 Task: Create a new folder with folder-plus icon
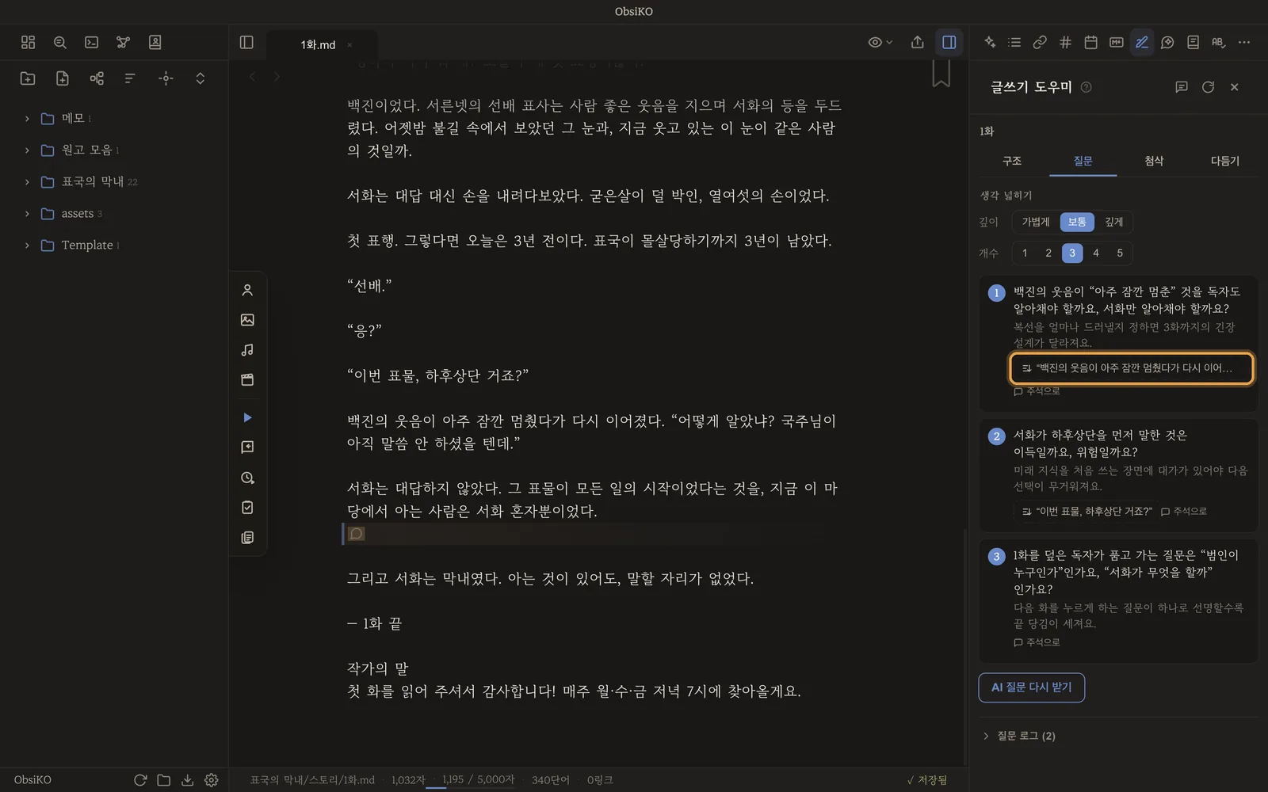(x=28, y=78)
